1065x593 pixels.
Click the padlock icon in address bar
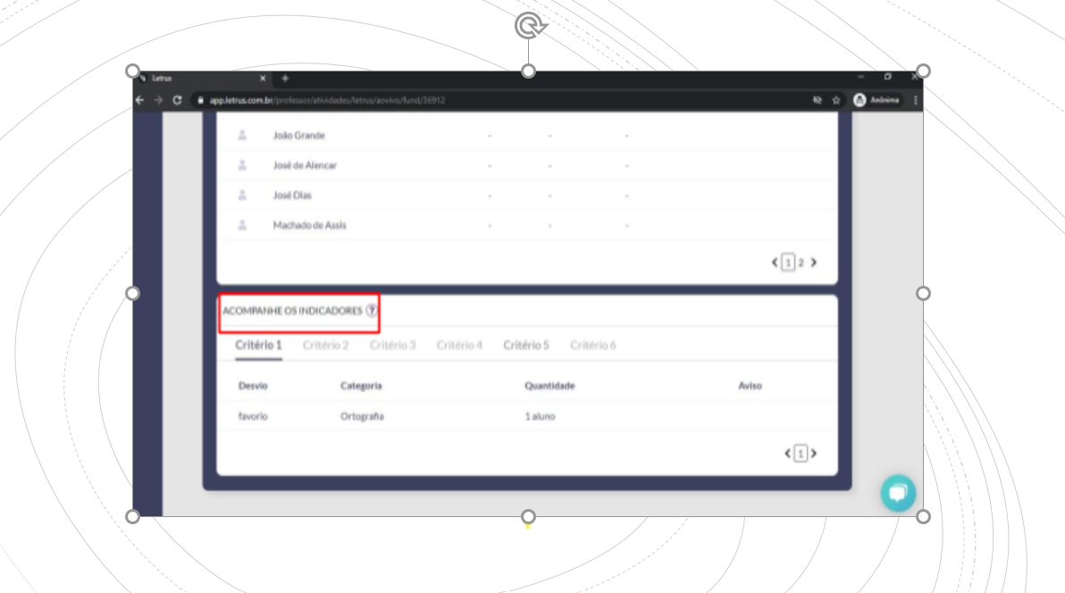200,100
